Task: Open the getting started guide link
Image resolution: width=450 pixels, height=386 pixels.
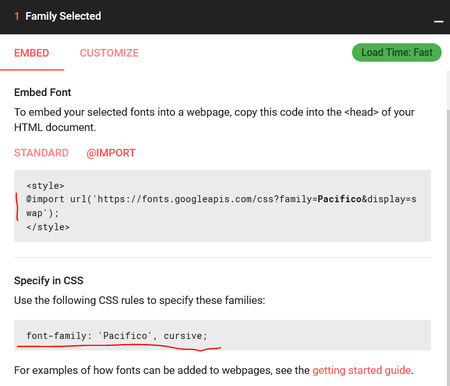Action: pyautogui.click(x=362, y=369)
